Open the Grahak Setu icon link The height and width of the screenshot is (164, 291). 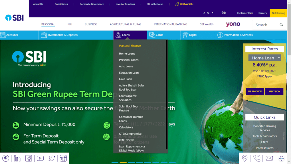(x=177, y=4)
